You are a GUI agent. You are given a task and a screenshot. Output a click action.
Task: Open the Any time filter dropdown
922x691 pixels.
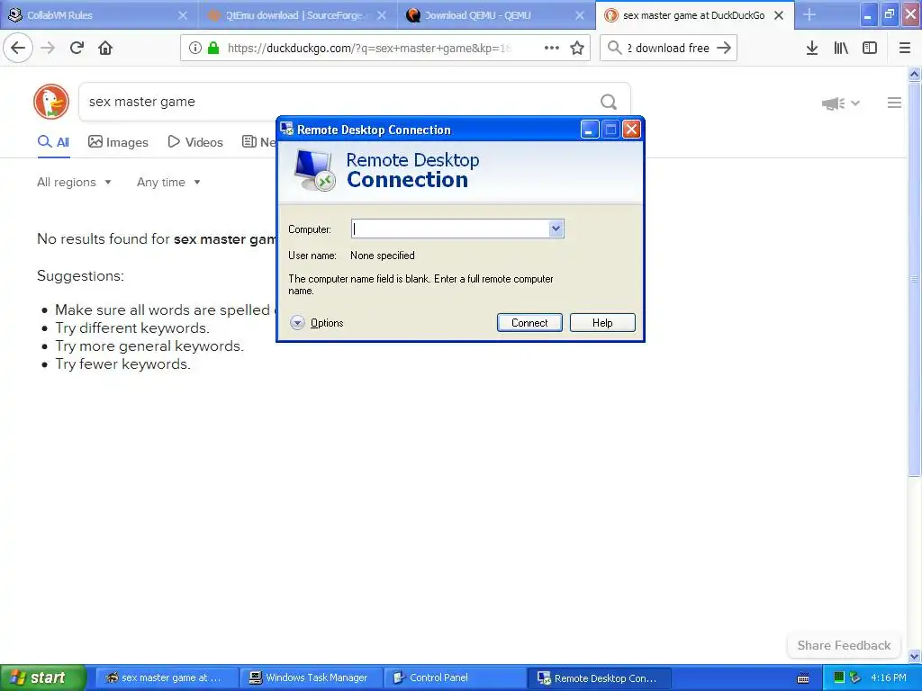[168, 182]
